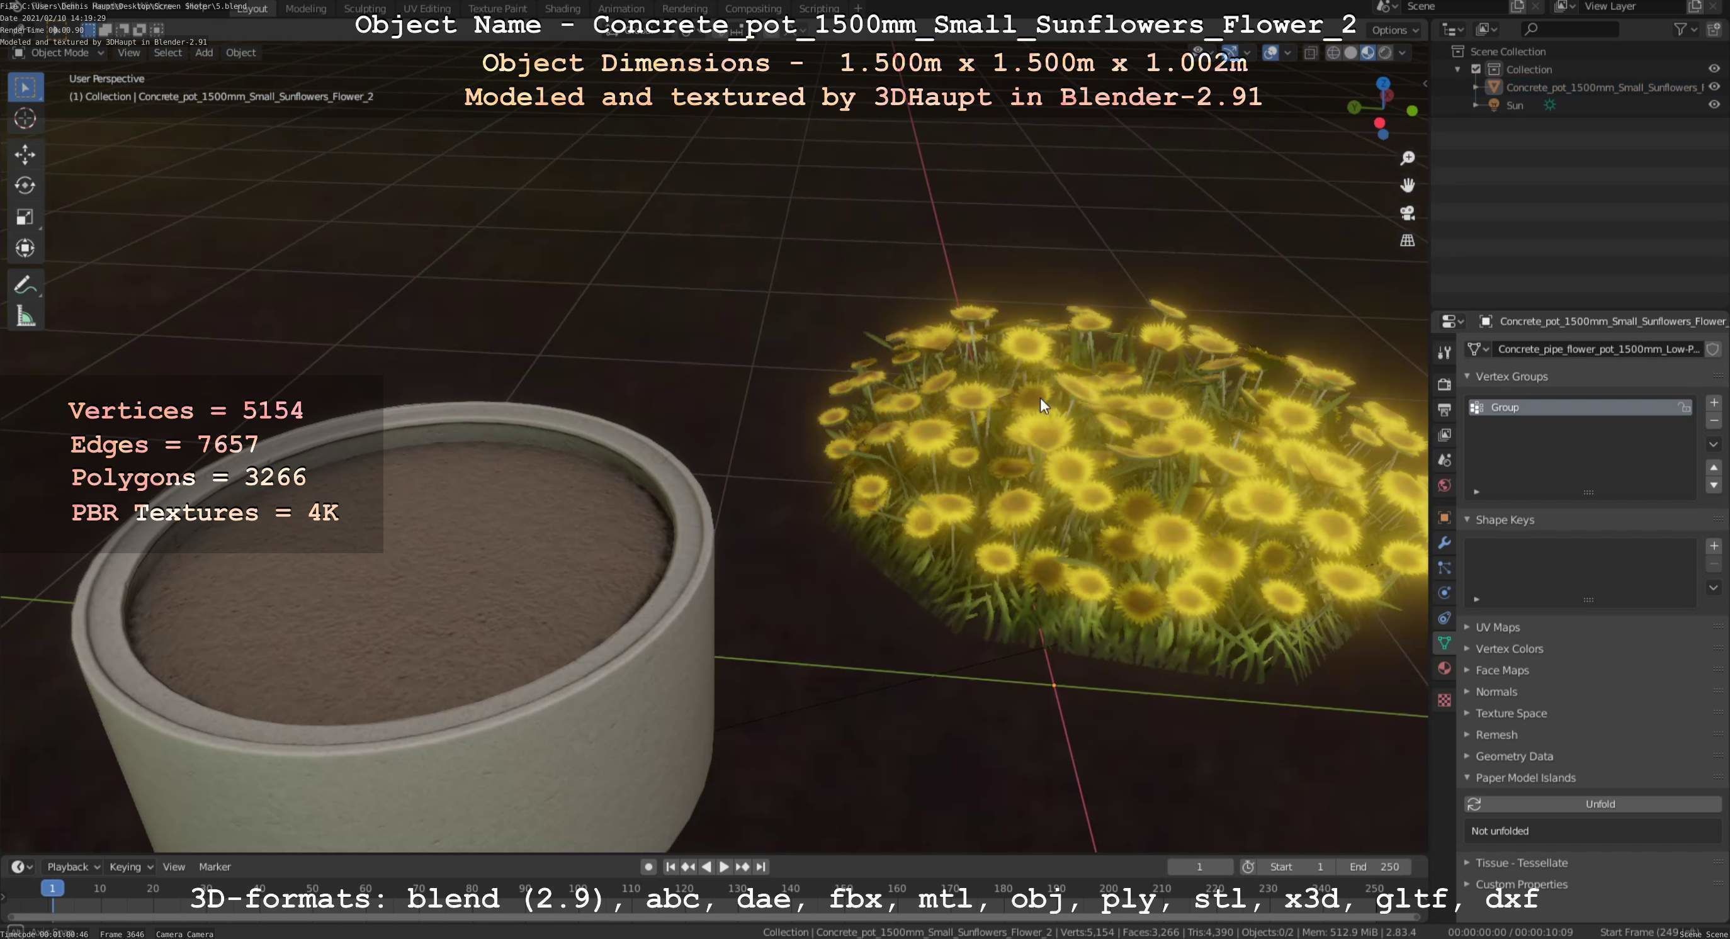
Task: Toggle auto keying record button
Action: (648, 867)
